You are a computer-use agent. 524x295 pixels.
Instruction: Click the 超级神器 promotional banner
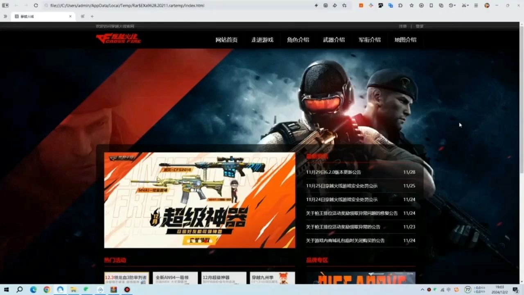199,200
